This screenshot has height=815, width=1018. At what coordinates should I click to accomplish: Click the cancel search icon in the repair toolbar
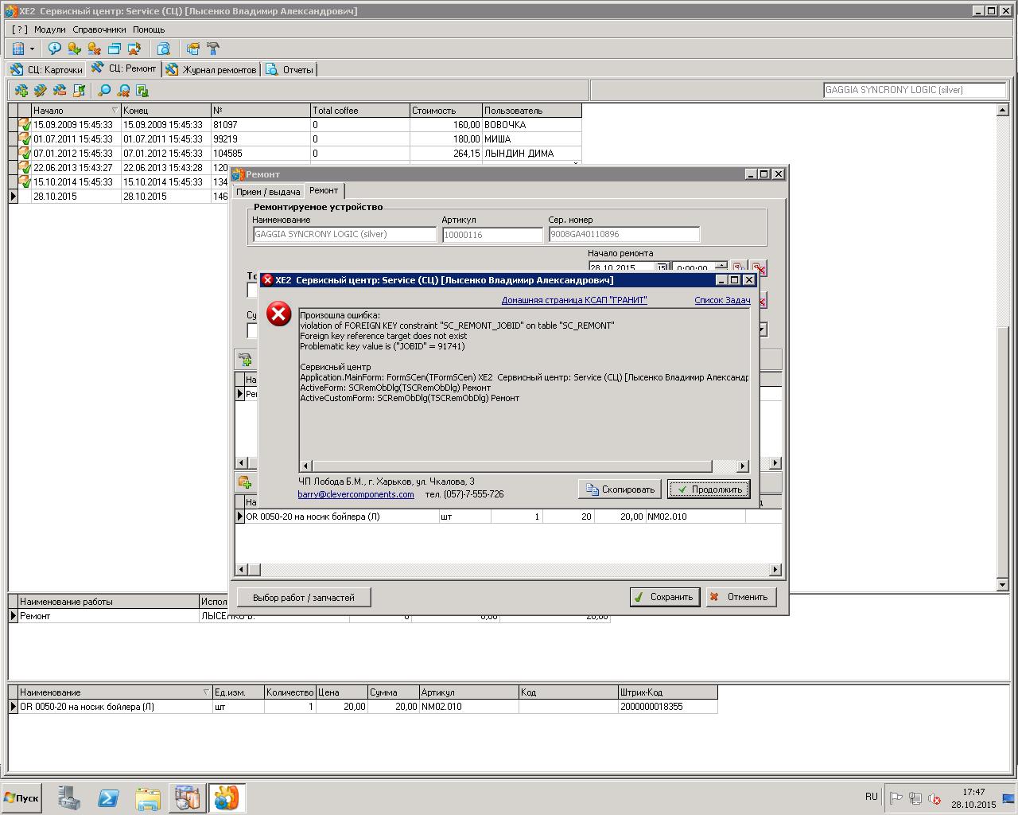click(x=123, y=91)
